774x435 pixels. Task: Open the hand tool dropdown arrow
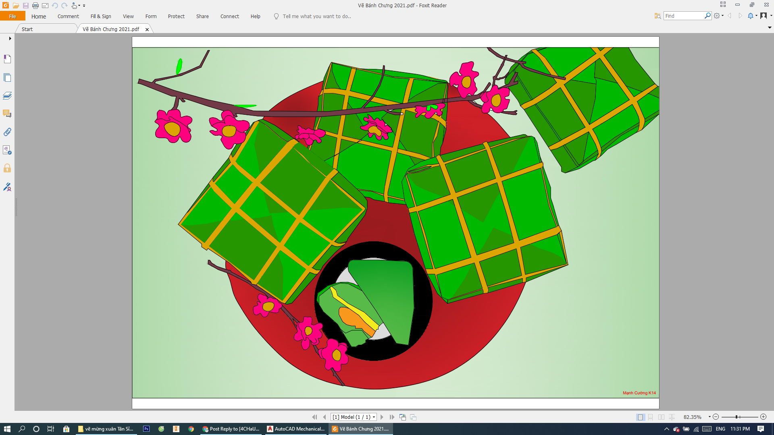(79, 6)
